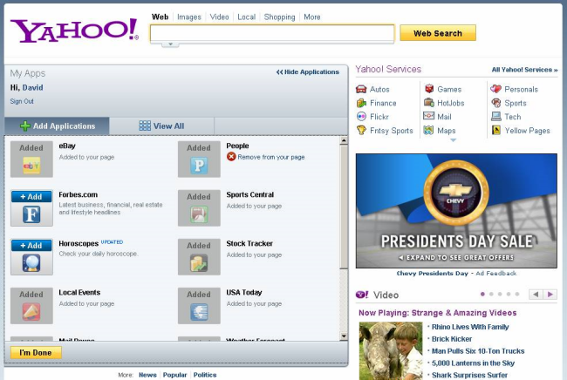Image resolution: width=567 pixels, height=380 pixels.
Task: Click next arrow in Video module
Action: (x=550, y=295)
